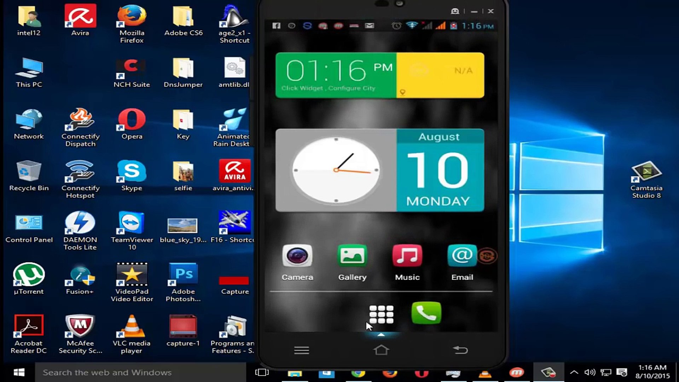Show hidden system tray icons chevron
This screenshot has width=679, height=382.
574,372
